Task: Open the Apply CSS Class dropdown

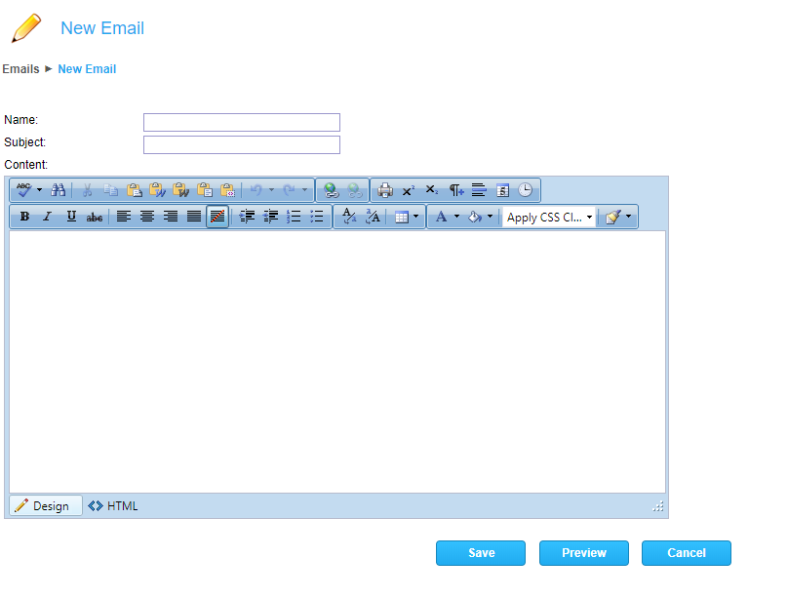Action: 549,218
